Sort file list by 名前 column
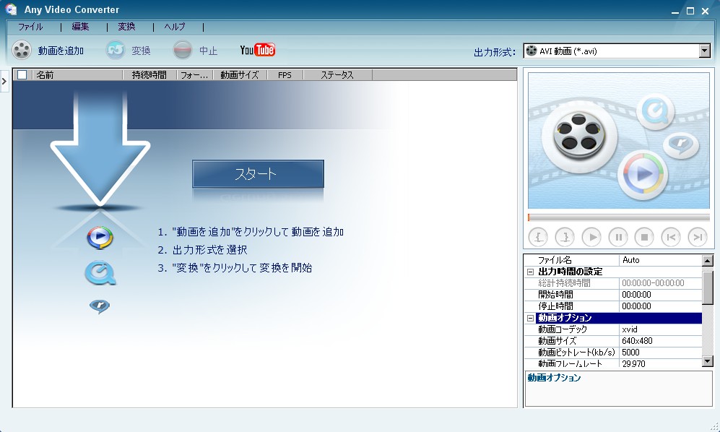Screen dimensions: 720x432 point(77,74)
